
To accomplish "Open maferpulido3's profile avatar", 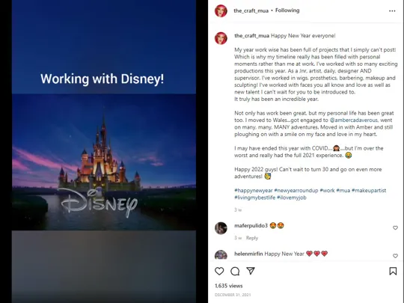I will (221, 228).
